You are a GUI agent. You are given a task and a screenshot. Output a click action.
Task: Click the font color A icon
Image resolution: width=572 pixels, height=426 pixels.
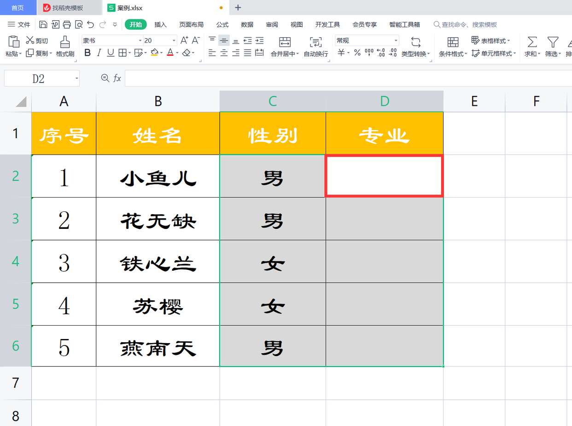point(170,53)
